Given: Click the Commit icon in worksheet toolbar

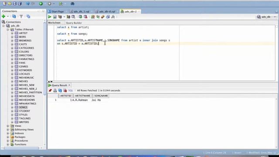Looking at the screenshot, I should pos(80,17).
